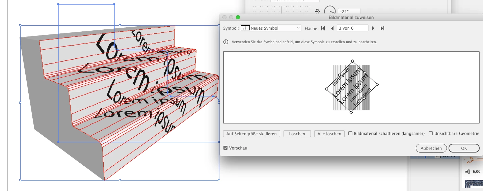The width and height of the screenshot is (483, 191).
Task: Click the 'Löschen' button
Action: (x=297, y=134)
